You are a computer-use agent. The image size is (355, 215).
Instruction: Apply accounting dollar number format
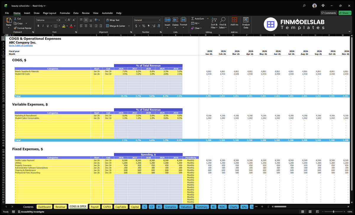pyautogui.click(x=136, y=26)
